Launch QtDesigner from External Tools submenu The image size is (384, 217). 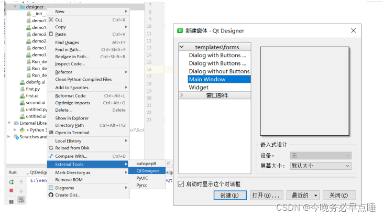click(147, 171)
